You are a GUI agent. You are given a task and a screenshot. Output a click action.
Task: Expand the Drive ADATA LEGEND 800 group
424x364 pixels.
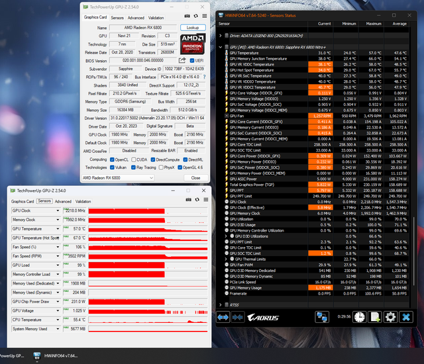pyautogui.click(x=221, y=36)
